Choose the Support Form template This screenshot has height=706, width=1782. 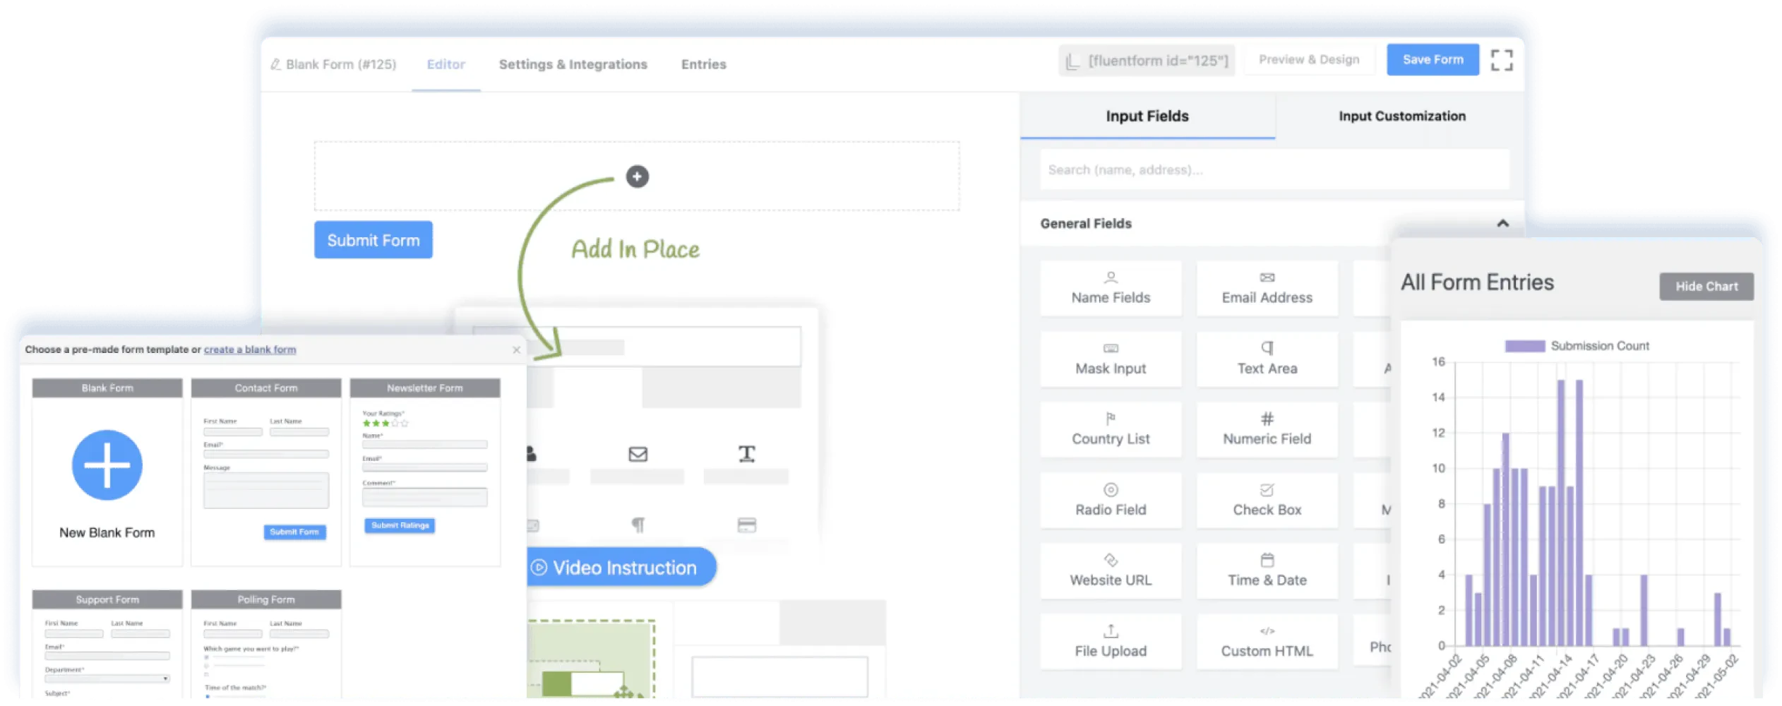click(x=107, y=644)
